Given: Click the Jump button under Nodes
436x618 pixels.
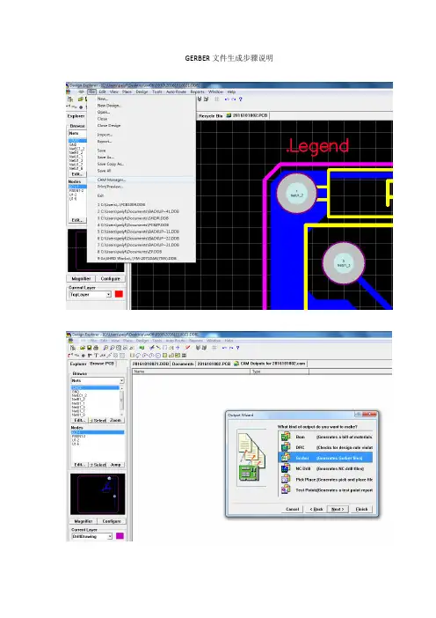Looking at the screenshot, I should pos(116,465).
